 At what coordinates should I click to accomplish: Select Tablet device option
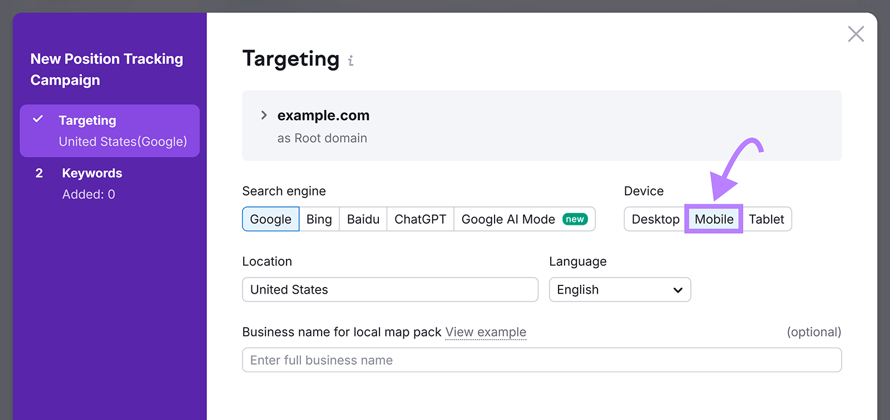pos(766,219)
